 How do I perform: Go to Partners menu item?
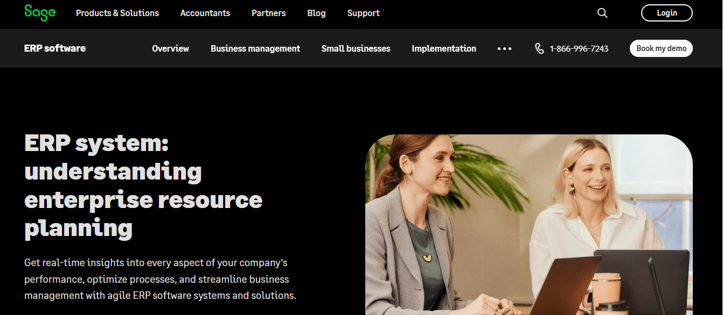pyautogui.click(x=269, y=13)
